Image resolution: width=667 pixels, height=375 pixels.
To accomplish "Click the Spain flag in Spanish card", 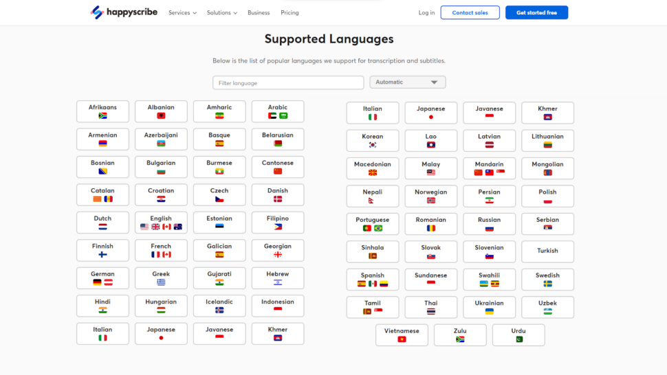I will coord(362,284).
